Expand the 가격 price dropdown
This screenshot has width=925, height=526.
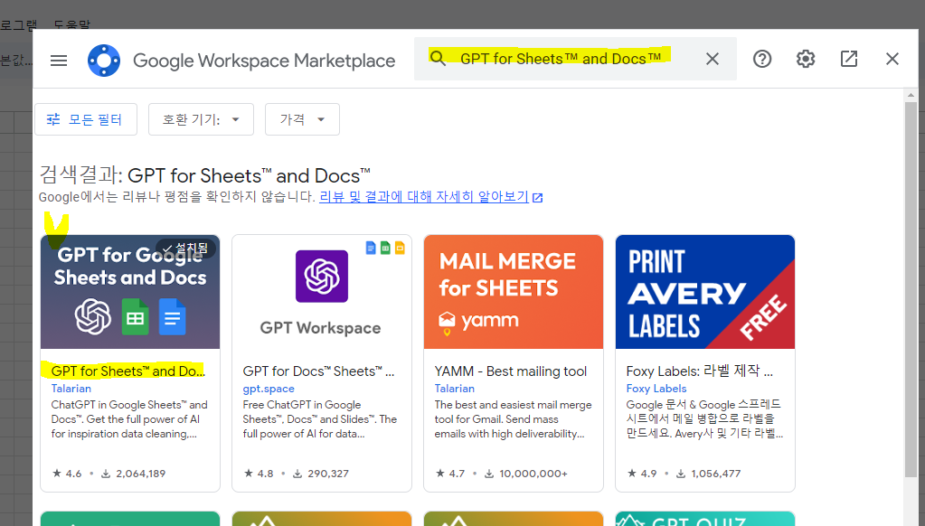click(x=302, y=119)
